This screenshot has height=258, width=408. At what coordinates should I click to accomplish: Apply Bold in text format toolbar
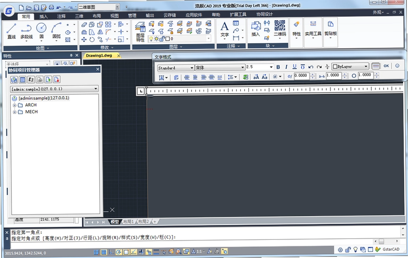coord(278,67)
